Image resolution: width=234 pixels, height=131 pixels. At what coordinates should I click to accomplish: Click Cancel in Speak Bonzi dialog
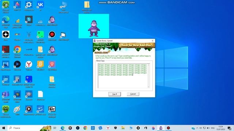pos(133,94)
